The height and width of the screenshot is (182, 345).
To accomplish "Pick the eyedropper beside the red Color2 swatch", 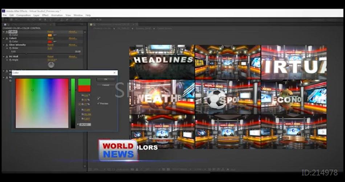I will click(x=55, y=41).
